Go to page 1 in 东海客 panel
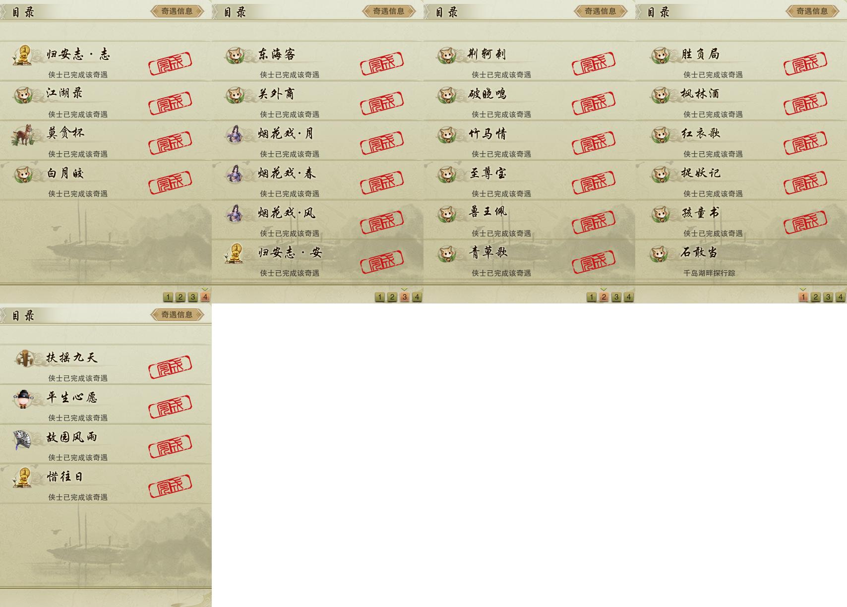 coord(380,297)
